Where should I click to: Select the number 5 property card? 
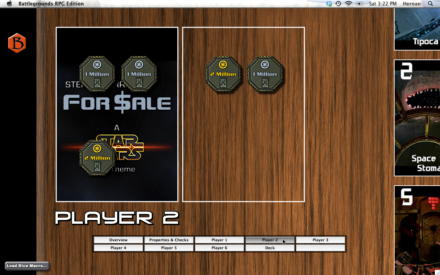pyautogui.click(x=417, y=230)
